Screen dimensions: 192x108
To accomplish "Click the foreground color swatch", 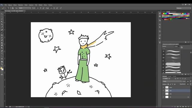I will (x=1, y=68).
